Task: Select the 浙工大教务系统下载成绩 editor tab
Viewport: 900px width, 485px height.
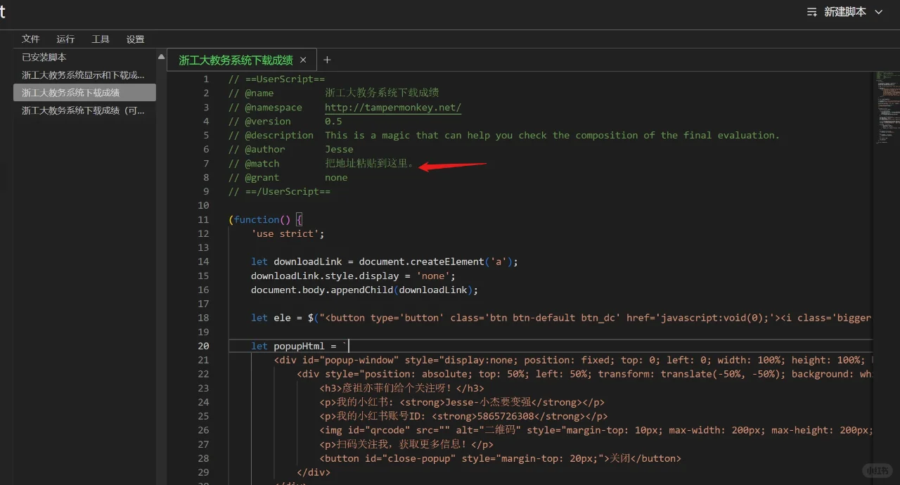Action: [x=236, y=60]
